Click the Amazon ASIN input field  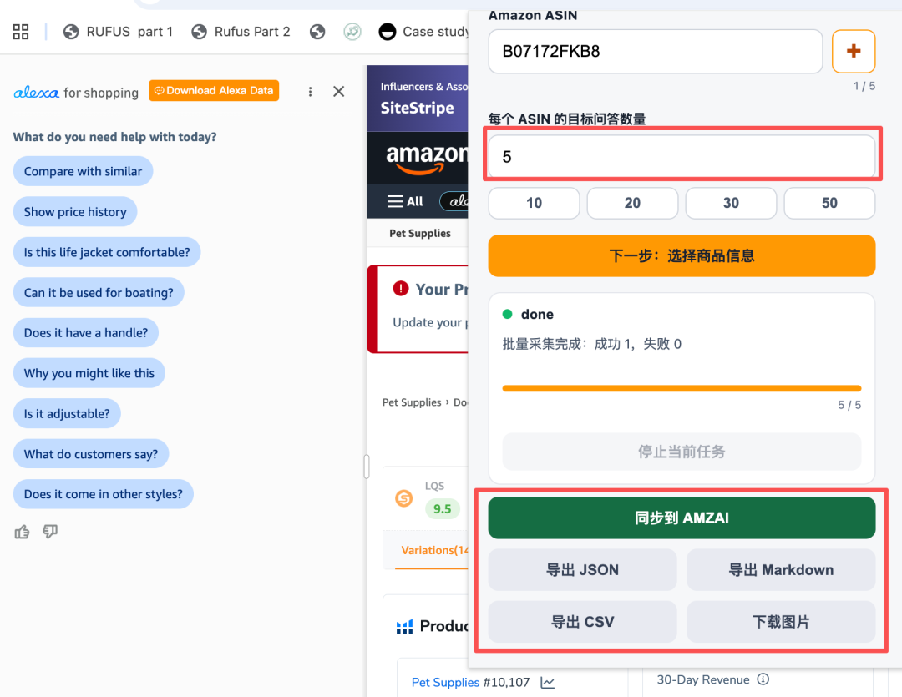pyautogui.click(x=656, y=51)
